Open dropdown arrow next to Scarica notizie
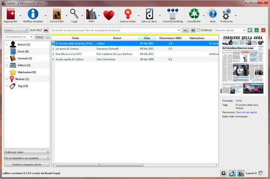Screen dimensions: 270x179 click(x=138, y=16)
